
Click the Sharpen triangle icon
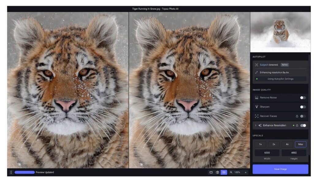coord(257,107)
